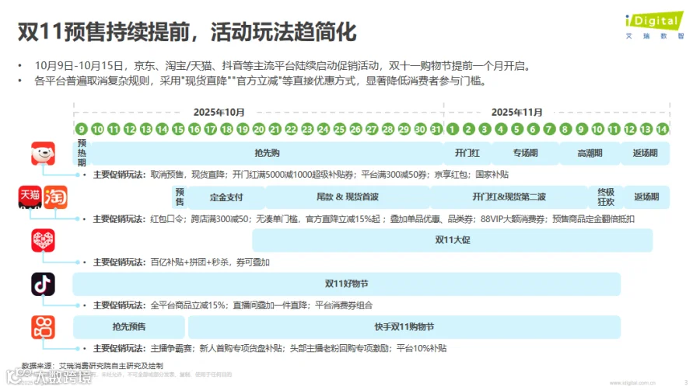This screenshot has height=390, width=700.
Task: Click the November 5 date marker
Action: pyautogui.click(x=517, y=129)
